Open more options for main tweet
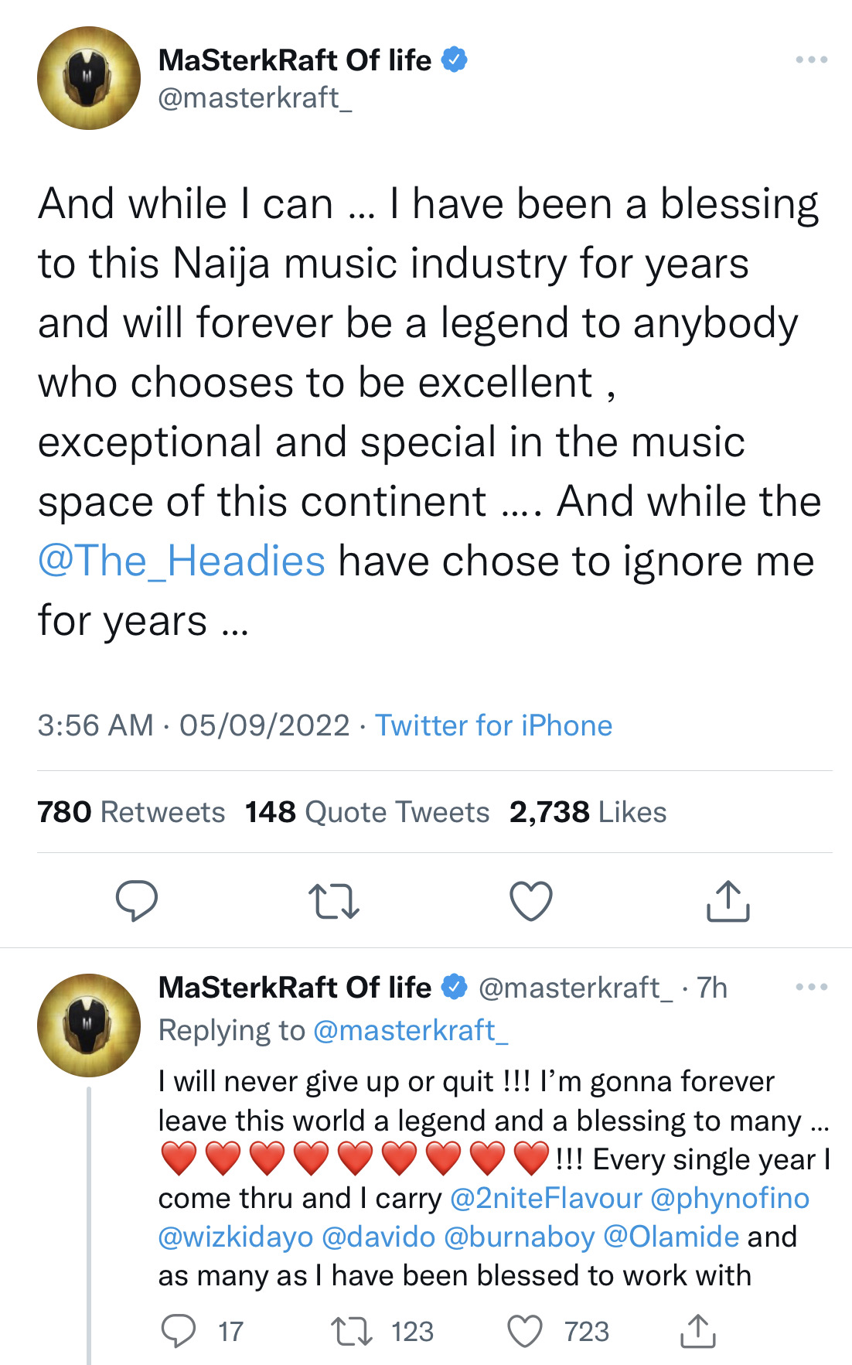Viewport: 852px width, 1365px height. 812,60
